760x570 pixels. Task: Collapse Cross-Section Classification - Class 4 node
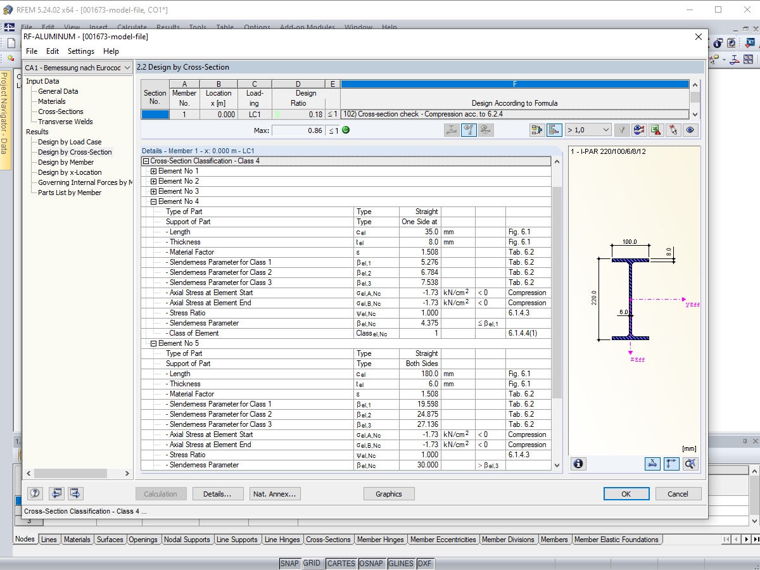pos(146,161)
